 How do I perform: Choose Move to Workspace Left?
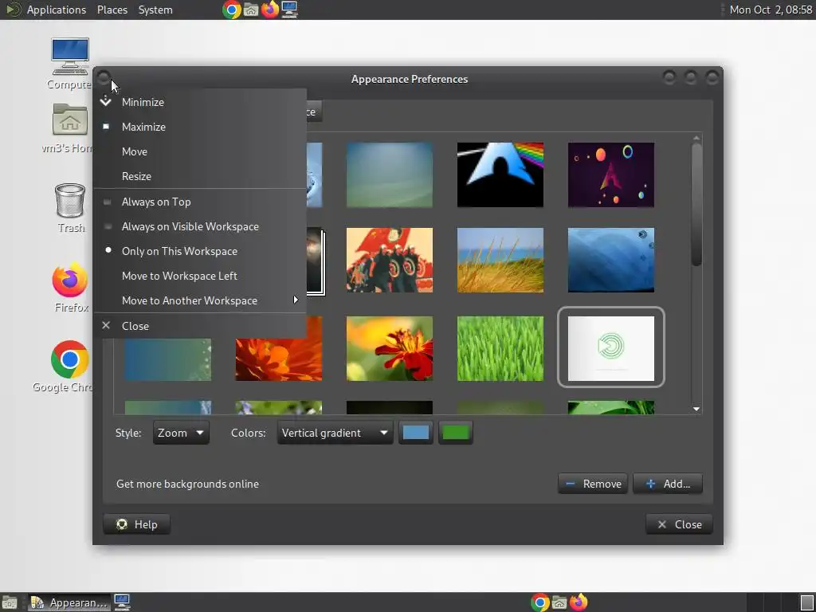[200, 276]
